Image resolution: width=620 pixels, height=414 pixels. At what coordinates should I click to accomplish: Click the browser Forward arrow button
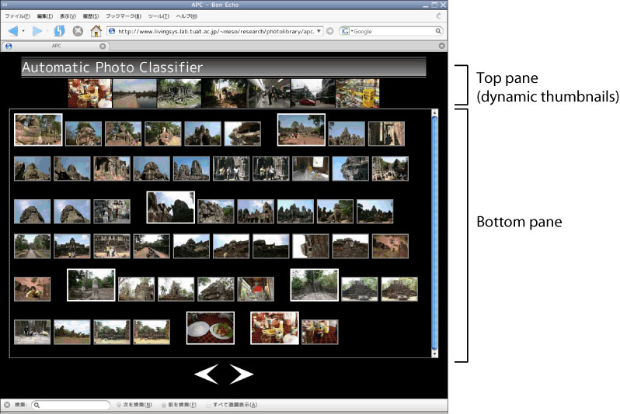click(x=38, y=31)
